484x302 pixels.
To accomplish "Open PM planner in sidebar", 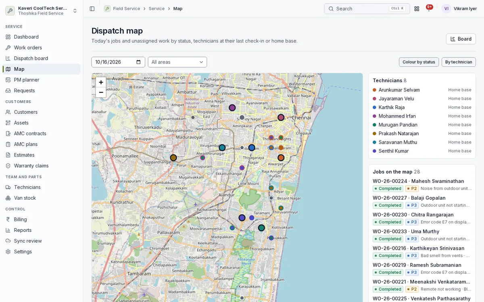I will pos(42,80).
